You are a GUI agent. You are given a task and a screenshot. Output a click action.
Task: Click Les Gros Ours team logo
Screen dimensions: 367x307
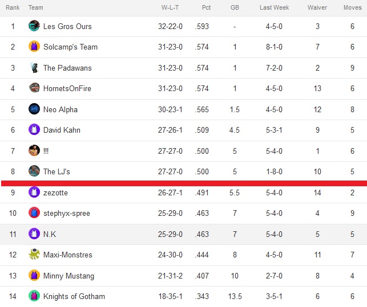coord(34,26)
